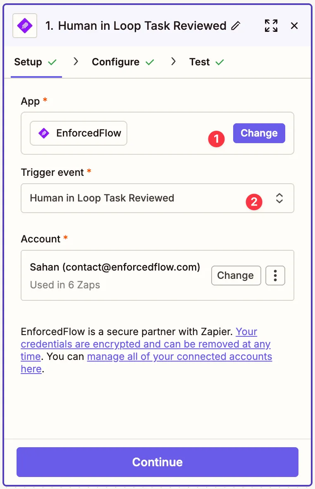The height and width of the screenshot is (489, 315).
Task: Click the red number 1 badge
Action: (216, 139)
